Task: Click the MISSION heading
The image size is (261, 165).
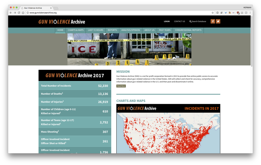Action: point(123,72)
